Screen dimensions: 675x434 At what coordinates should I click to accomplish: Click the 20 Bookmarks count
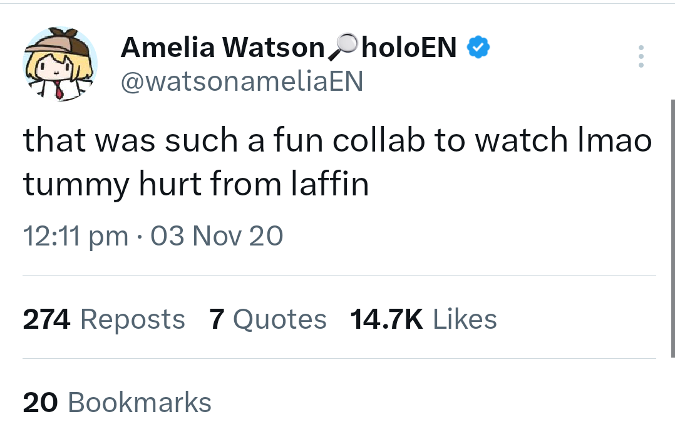tap(117, 402)
